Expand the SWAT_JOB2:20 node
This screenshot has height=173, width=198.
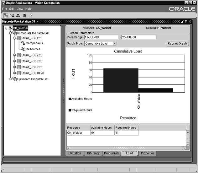point(15,55)
